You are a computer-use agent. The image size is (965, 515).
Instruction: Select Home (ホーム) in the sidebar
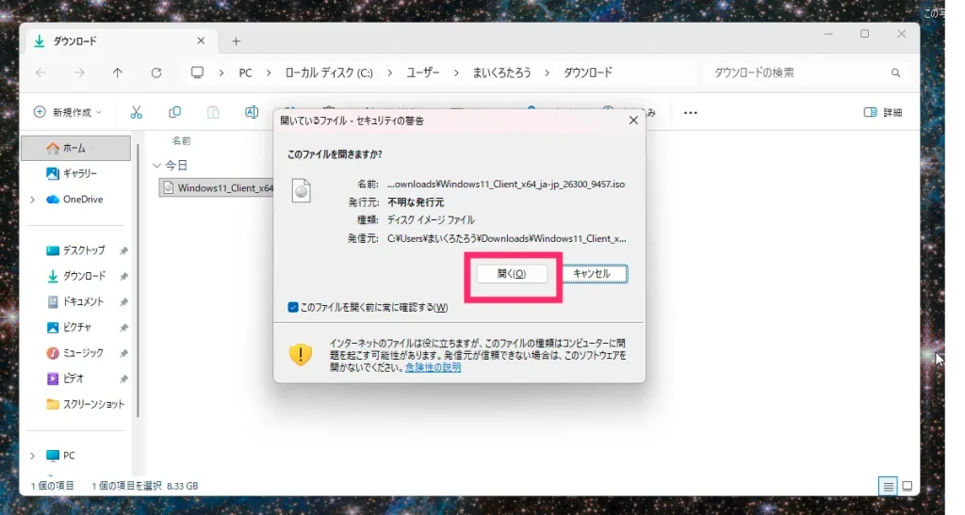[x=75, y=148]
